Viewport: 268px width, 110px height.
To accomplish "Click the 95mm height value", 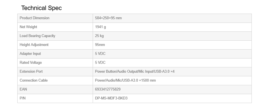I will point(100,45).
